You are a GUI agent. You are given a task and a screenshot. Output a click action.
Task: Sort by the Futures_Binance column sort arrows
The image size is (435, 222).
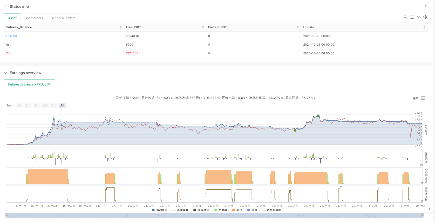click(120, 27)
